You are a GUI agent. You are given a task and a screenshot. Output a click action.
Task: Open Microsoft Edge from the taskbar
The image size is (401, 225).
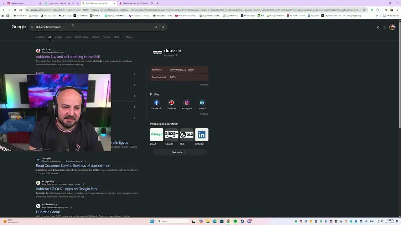215,221
